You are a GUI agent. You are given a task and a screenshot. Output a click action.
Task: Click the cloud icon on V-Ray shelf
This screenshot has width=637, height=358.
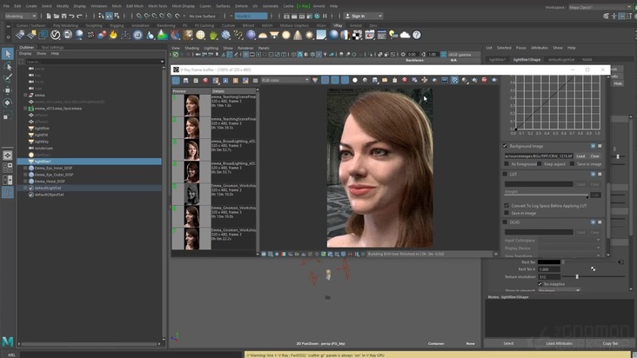(405, 36)
